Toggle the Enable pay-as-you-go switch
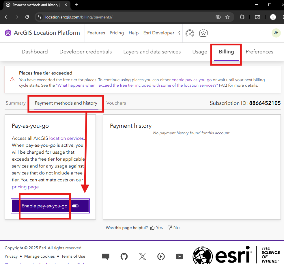Screen dimensions: 284x264 pyautogui.click(x=75, y=206)
